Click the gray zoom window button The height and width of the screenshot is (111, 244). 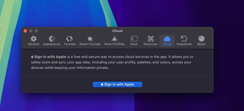[36, 31]
